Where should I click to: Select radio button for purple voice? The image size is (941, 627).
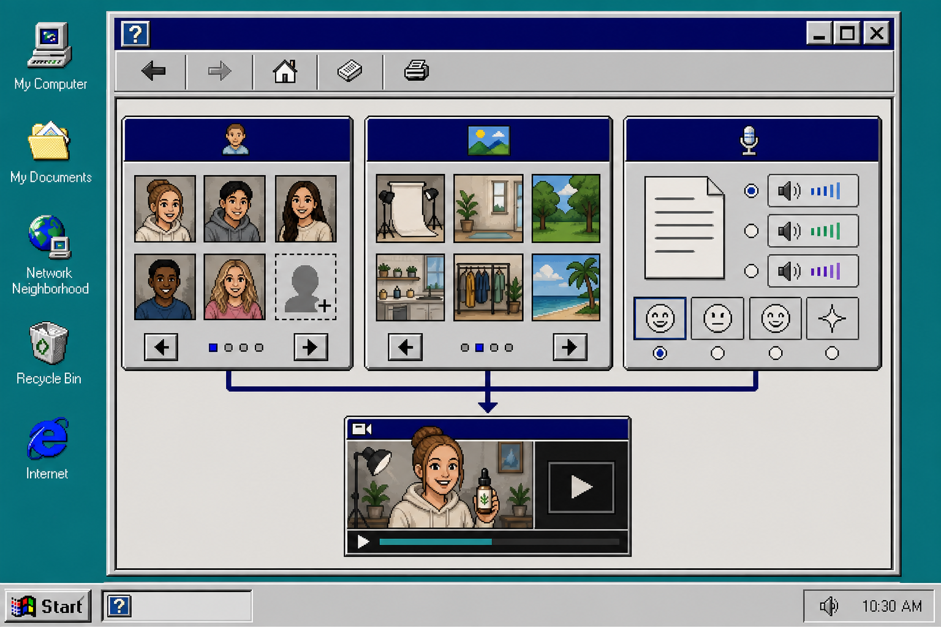tap(751, 271)
